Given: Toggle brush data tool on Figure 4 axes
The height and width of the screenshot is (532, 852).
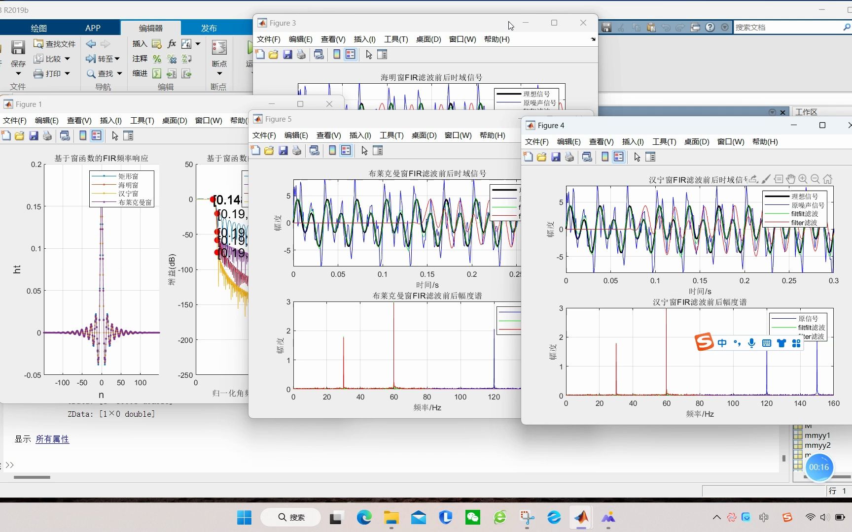Looking at the screenshot, I should (766, 179).
